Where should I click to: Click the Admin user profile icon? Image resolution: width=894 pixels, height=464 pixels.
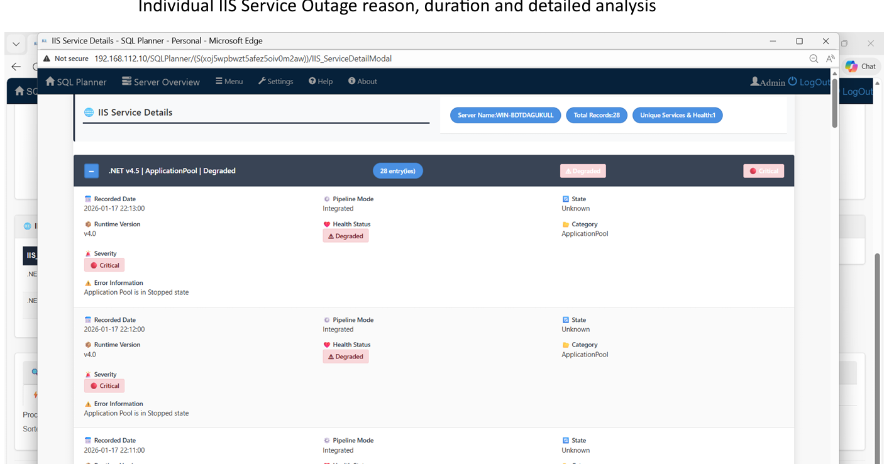pos(756,81)
